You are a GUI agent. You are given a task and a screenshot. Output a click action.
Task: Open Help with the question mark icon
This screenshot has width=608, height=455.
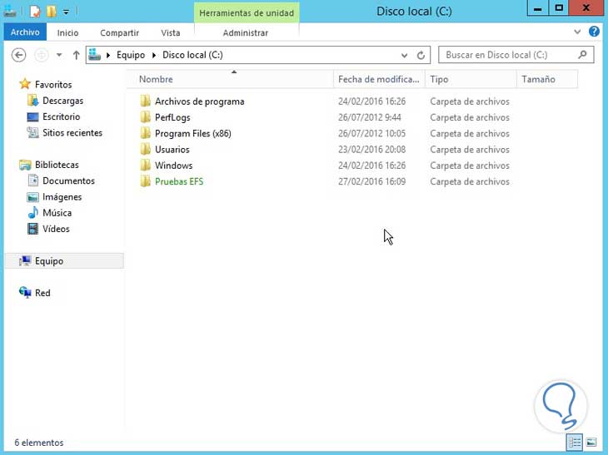594,32
